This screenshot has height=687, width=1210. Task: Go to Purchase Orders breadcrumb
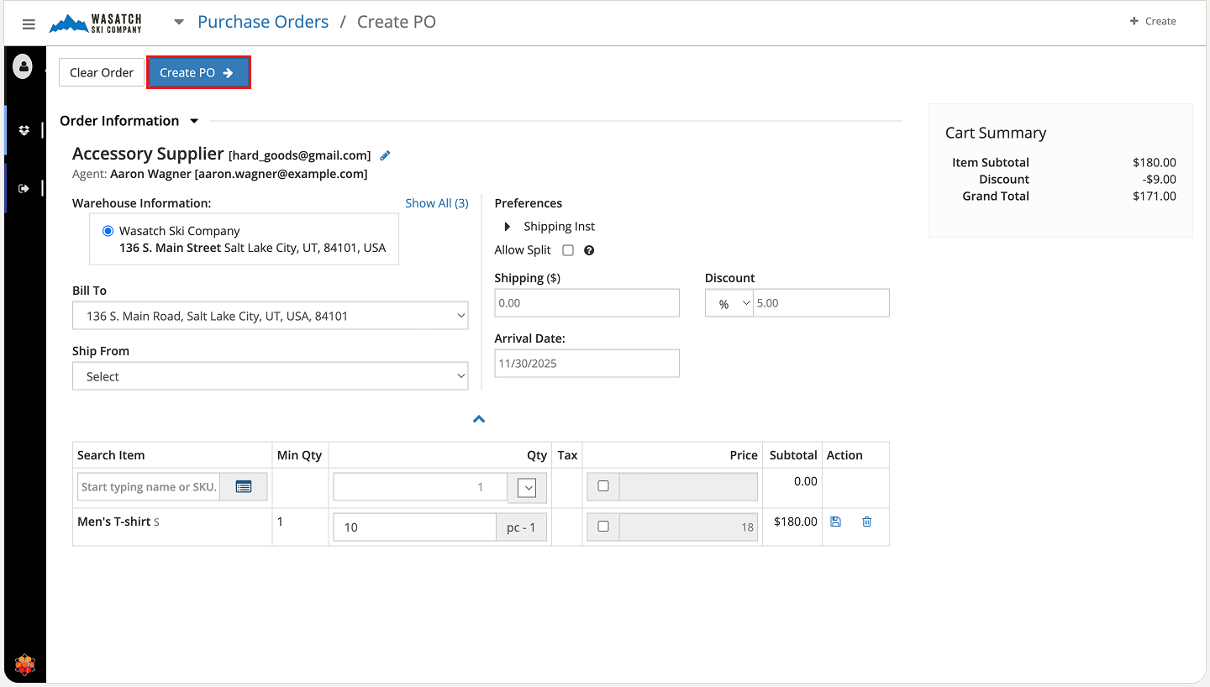tap(263, 22)
